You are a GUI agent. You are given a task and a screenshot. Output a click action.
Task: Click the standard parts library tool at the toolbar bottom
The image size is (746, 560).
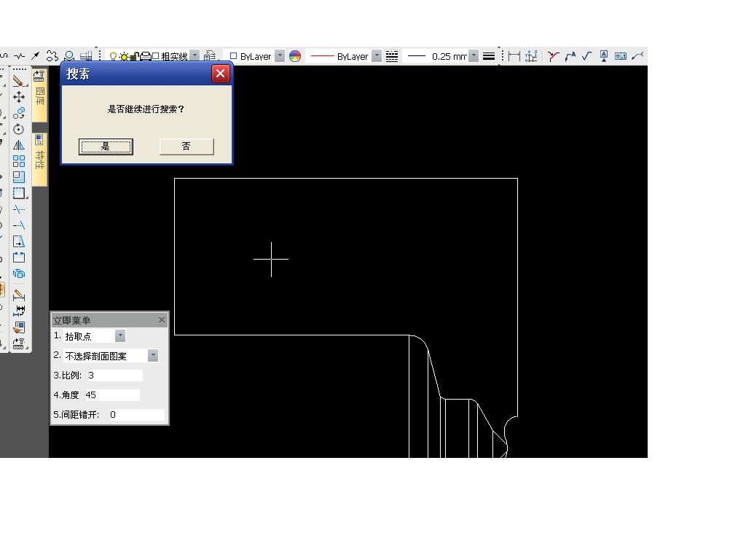(18, 343)
